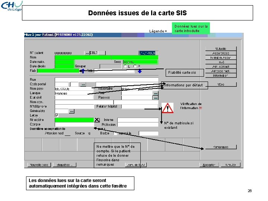Open patient lookup button beside N° patient
Viewport: 268px width, 201px height.
click(x=87, y=53)
